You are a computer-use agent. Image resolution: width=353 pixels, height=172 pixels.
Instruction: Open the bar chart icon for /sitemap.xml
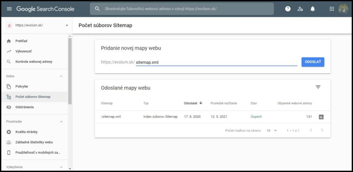tap(321, 117)
